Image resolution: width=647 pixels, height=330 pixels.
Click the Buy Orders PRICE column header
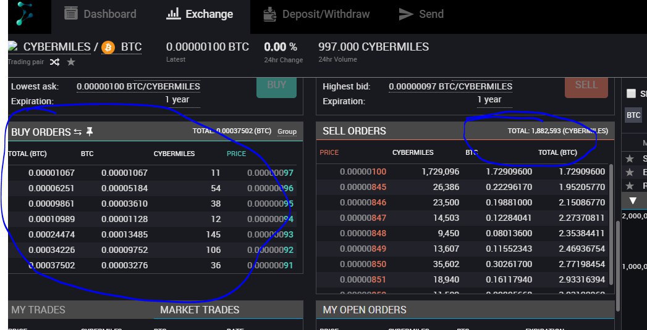pyautogui.click(x=237, y=154)
